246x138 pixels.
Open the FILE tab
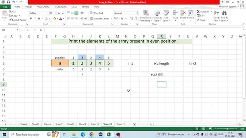coord(5,7)
